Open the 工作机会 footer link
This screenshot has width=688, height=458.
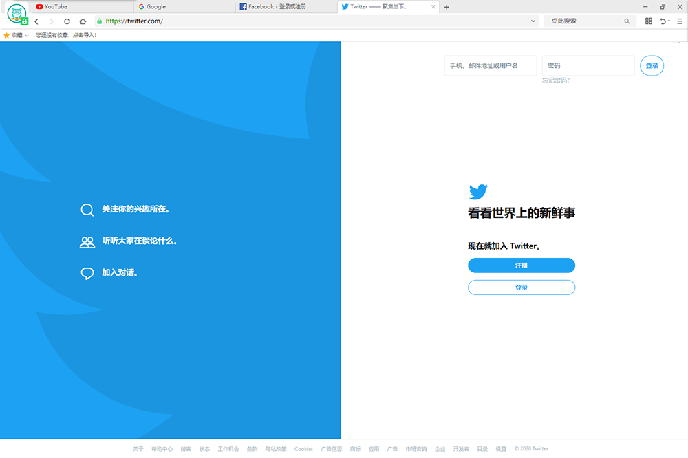coord(228,449)
